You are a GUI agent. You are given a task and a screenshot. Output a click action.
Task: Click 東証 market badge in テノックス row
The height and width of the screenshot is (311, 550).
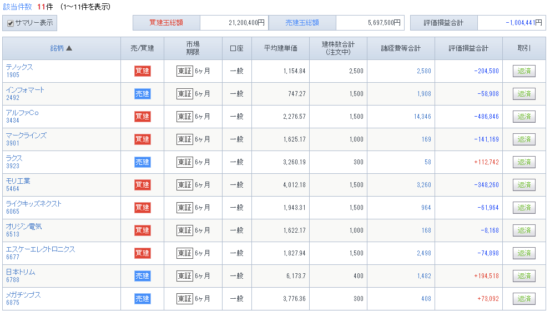click(x=185, y=71)
